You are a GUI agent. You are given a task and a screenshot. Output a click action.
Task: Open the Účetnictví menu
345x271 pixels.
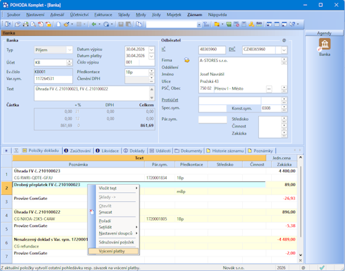pos(79,14)
